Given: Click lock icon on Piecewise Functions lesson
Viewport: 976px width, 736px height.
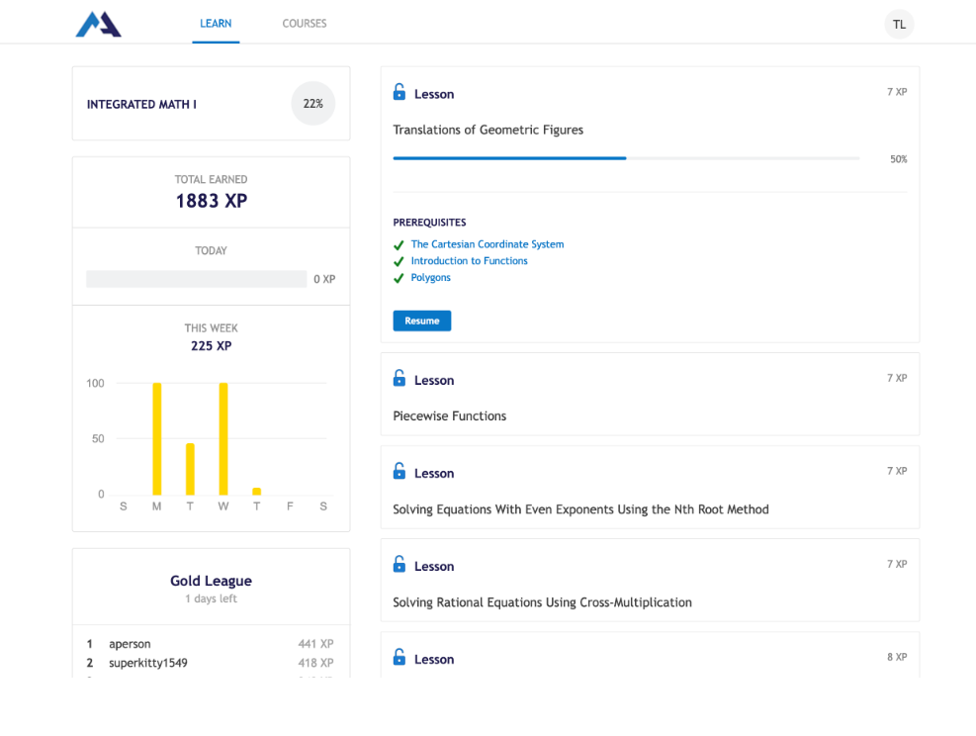Looking at the screenshot, I should pyautogui.click(x=399, y=379).
